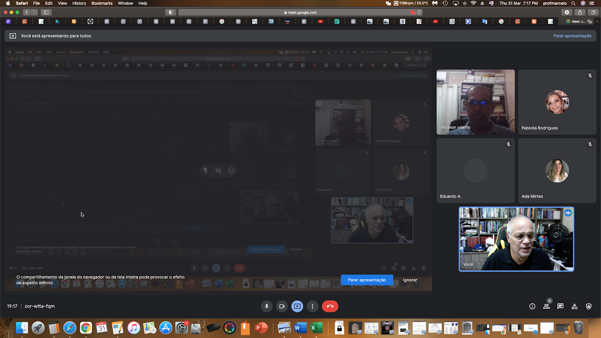The height and width of the screenshot is (338, 601).
Task: Turn off the camera in Meet
Action: click(x=282, y=306)
